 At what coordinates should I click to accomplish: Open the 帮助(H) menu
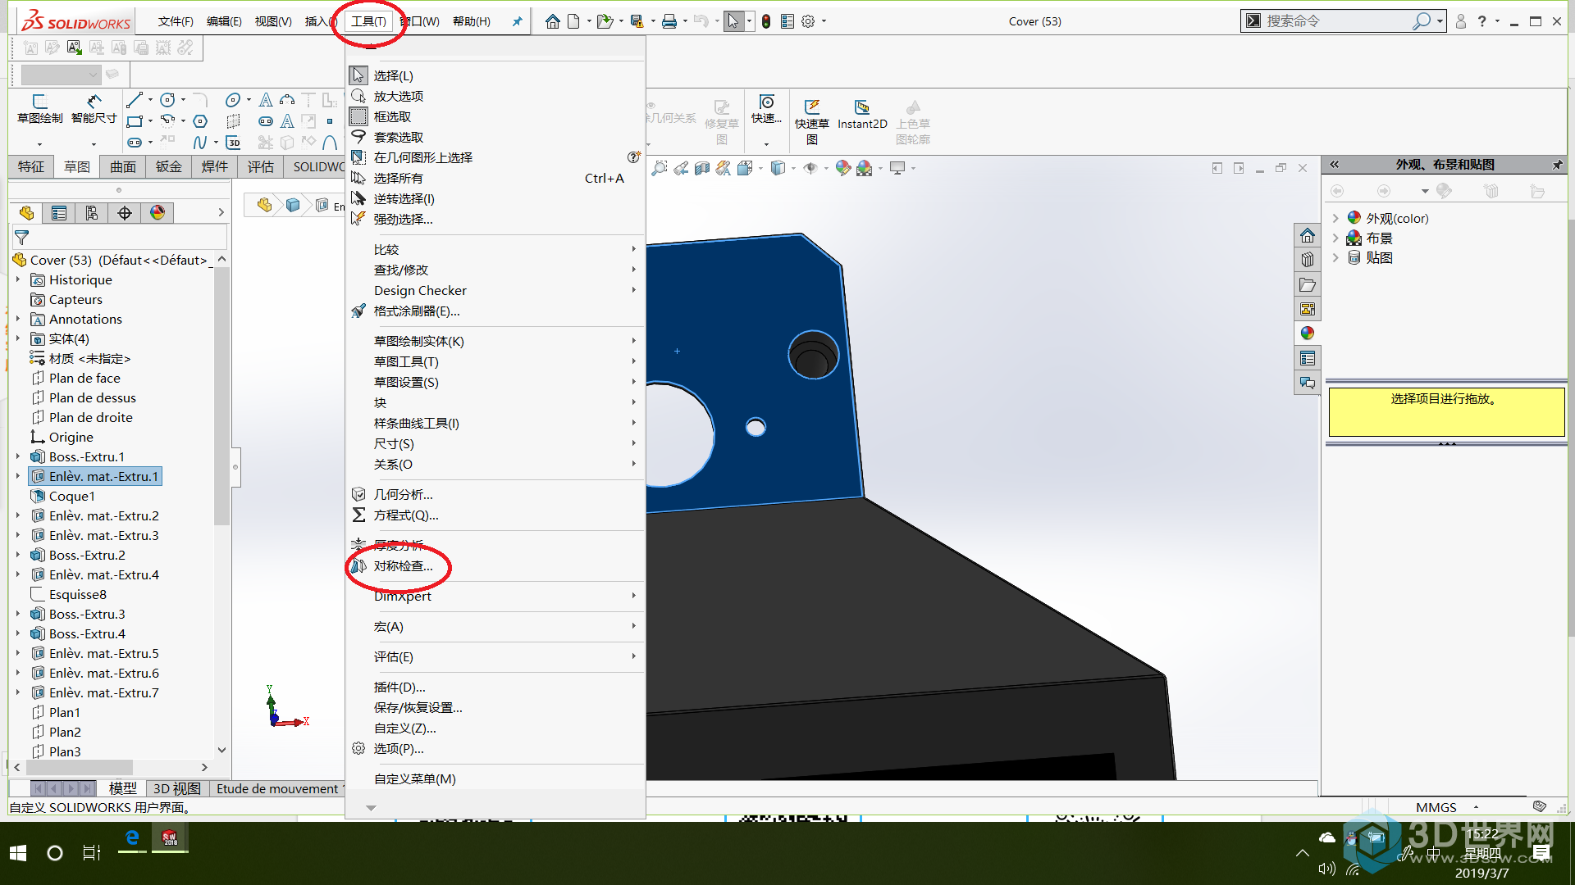[472, 21]
